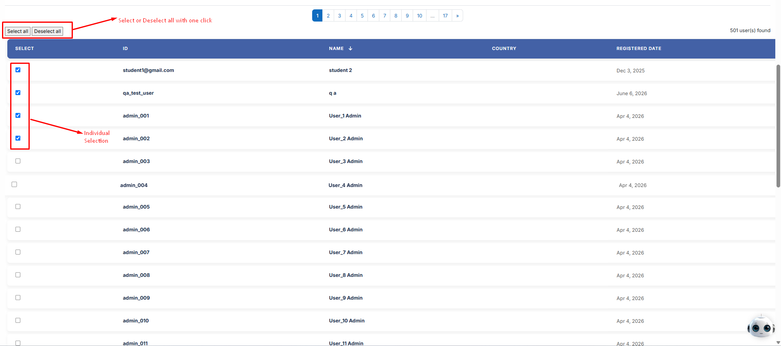The width and height of the screenshot is (781, 346).
Task: Tick the admin_003 row checkbox
Action: [18, 161]
